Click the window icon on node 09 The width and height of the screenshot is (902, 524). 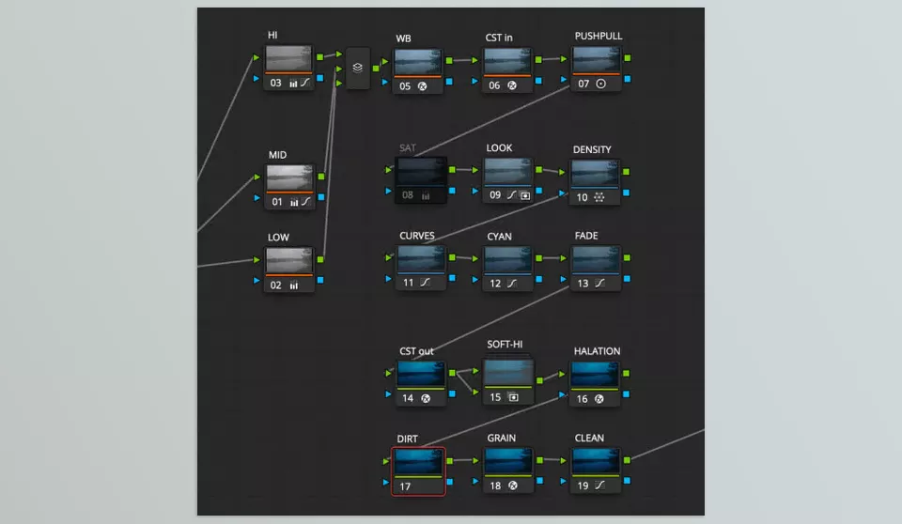pos(525,195)
